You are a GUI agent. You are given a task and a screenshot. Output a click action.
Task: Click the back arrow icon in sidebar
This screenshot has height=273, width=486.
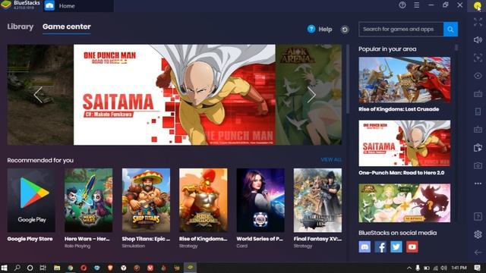click(478, 253)
